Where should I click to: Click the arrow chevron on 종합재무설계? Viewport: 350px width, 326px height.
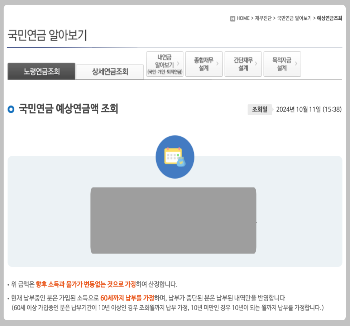(x=217, y=64)
